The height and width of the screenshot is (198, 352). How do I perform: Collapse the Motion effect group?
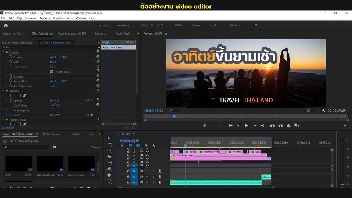click(x=3, y=52)
